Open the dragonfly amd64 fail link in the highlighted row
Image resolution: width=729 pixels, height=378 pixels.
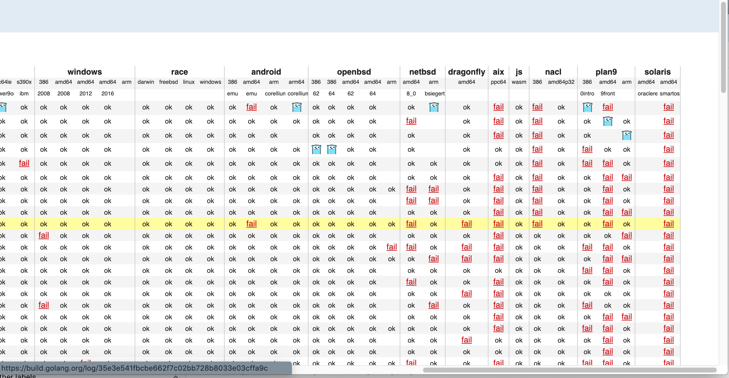[x=467, y=224]
